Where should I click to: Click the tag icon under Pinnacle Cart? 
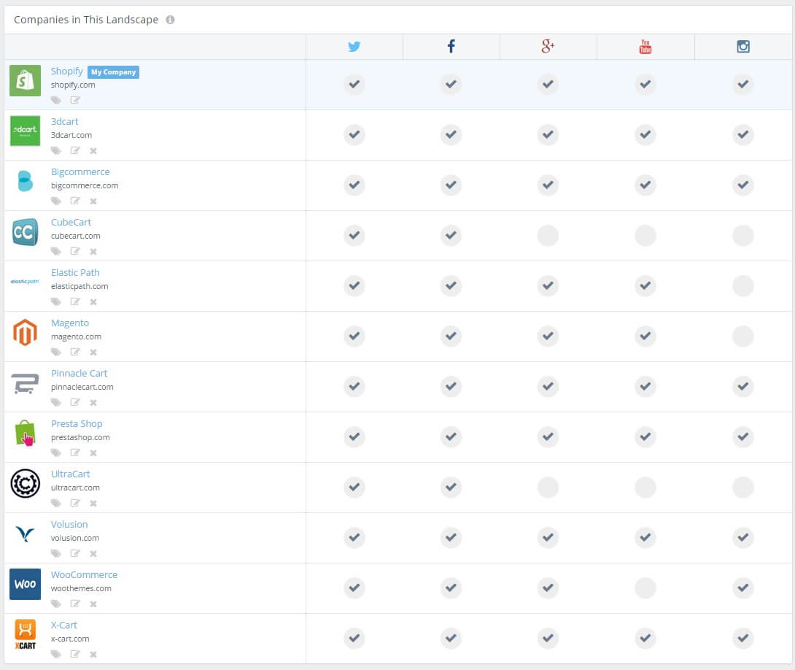(x=55, y=402)
